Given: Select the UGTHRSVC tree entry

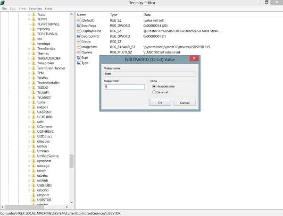Looking at the screenshot, I should [x=45, y=131].
